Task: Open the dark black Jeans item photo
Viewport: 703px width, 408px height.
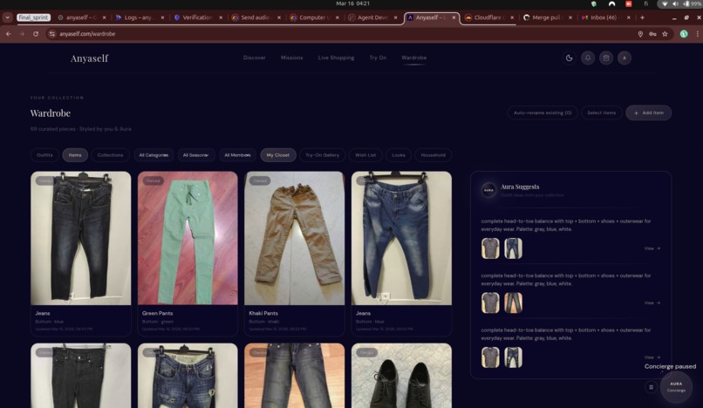Action: pos(81,238)
